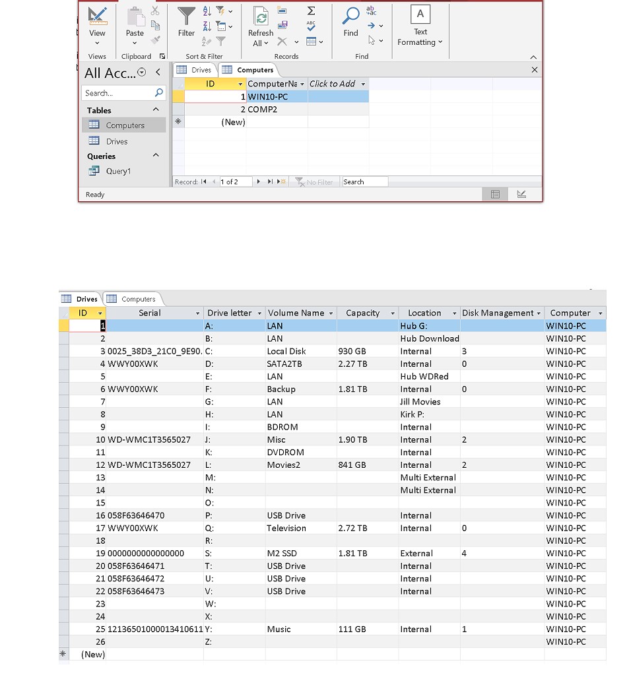This screenshot has height=677, width=627.
Task: Click the No Filter indicator
Action: [315, 182]
